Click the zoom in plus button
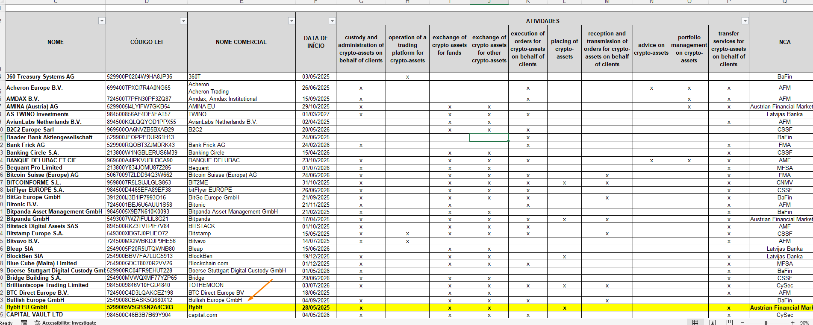This screenshot has height=325, width=813. [x=793, y=323]
